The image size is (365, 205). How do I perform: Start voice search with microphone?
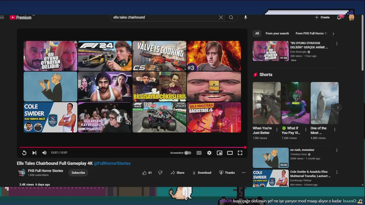pyautogui.click(x=246, y=17)
